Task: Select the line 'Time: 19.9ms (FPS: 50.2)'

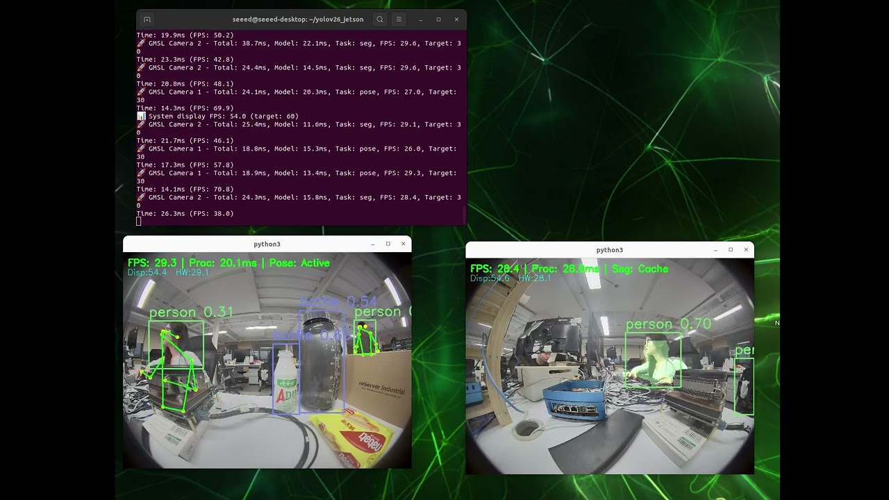Action: [x=185, y=35]
